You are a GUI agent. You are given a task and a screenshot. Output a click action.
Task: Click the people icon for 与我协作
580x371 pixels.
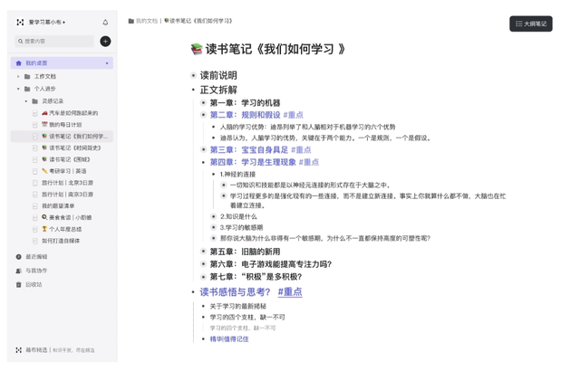pyautogui.click(x=18, y=271)
